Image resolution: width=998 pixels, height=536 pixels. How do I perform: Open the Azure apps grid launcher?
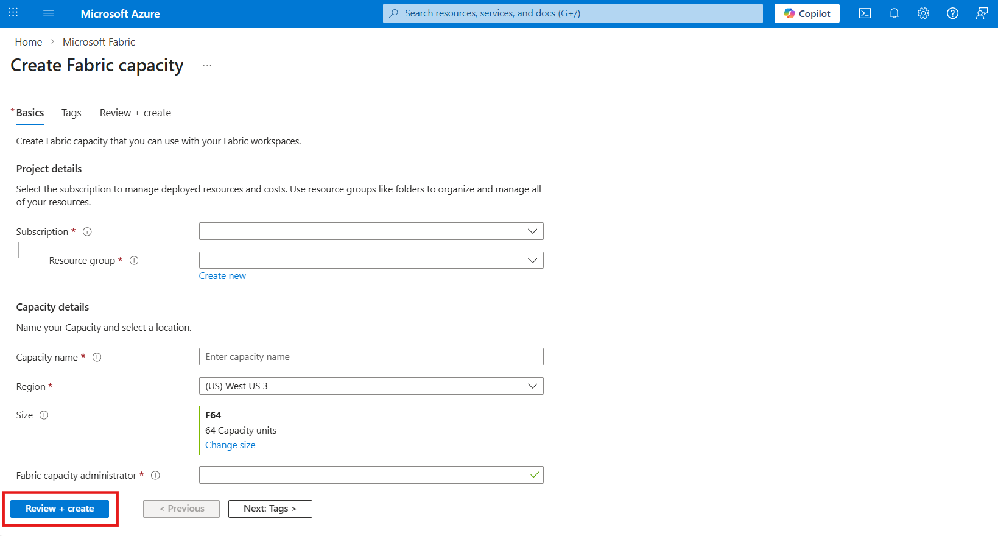point(13,13)
